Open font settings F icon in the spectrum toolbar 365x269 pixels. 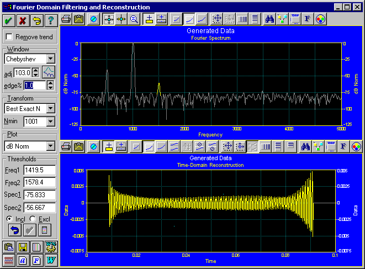tap(308, 19)
